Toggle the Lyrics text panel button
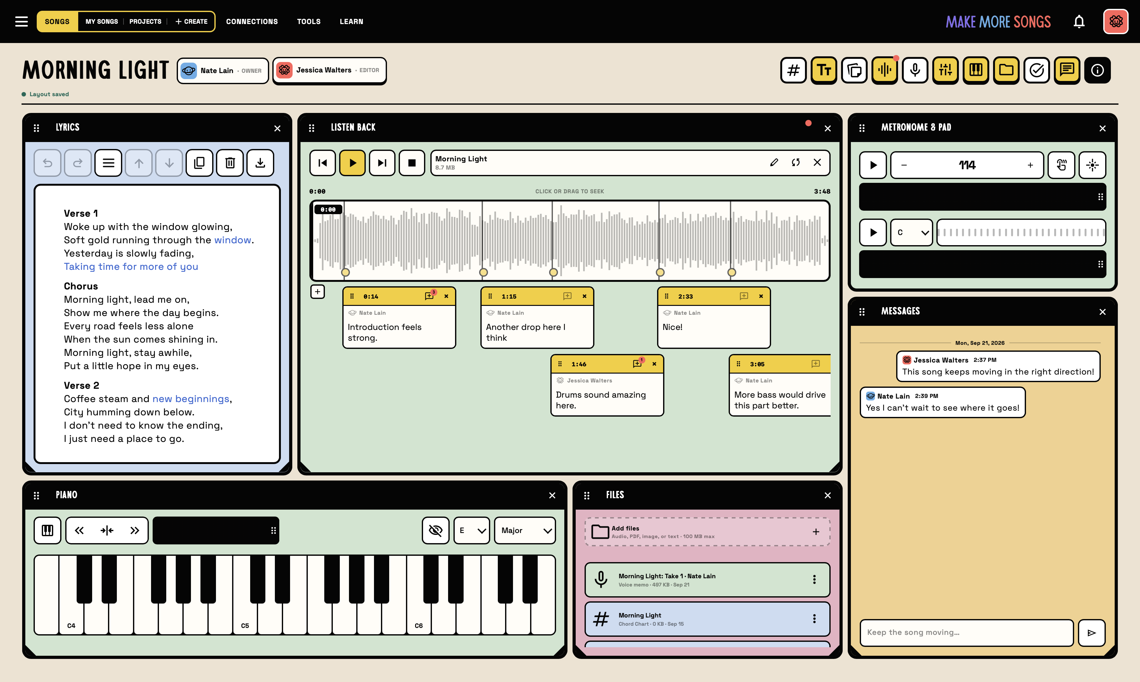The height and width of the screenshot is (682, 1140). tap(823, 70)
